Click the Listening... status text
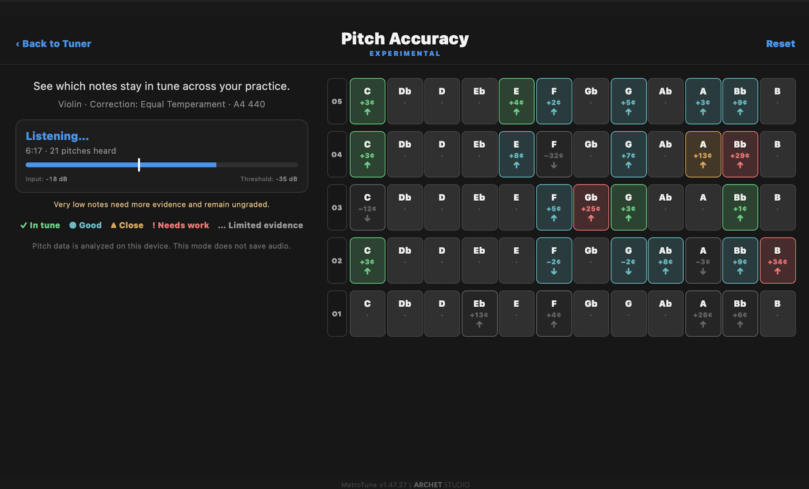Image resolution: width=809 pixels, height=489 pixels. (57, 136)
